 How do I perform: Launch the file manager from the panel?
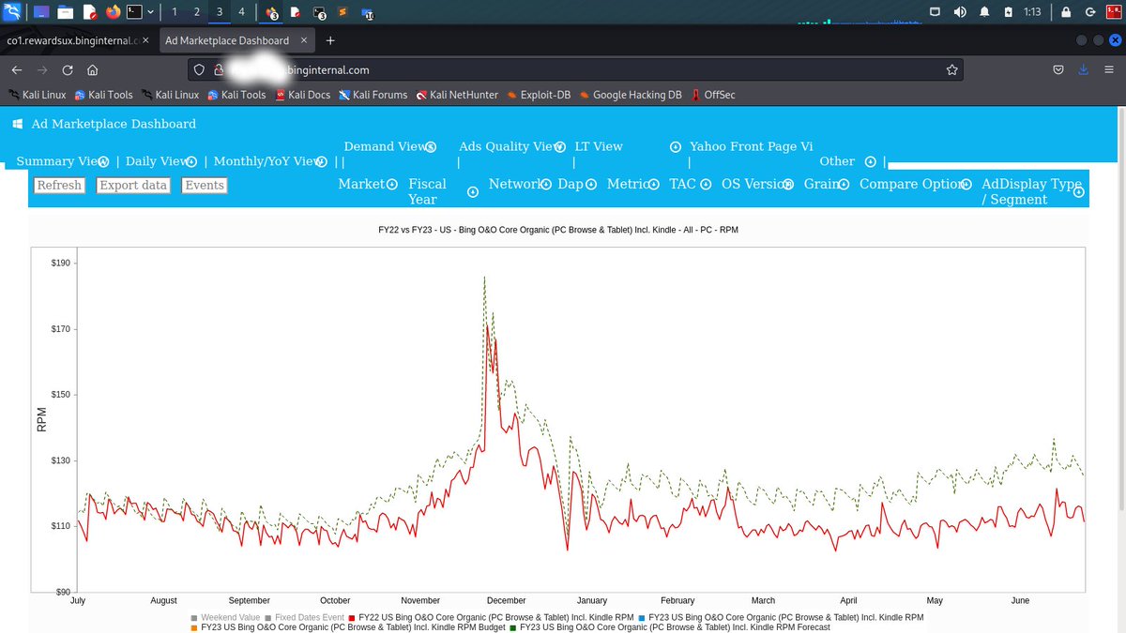click(65, 12)
